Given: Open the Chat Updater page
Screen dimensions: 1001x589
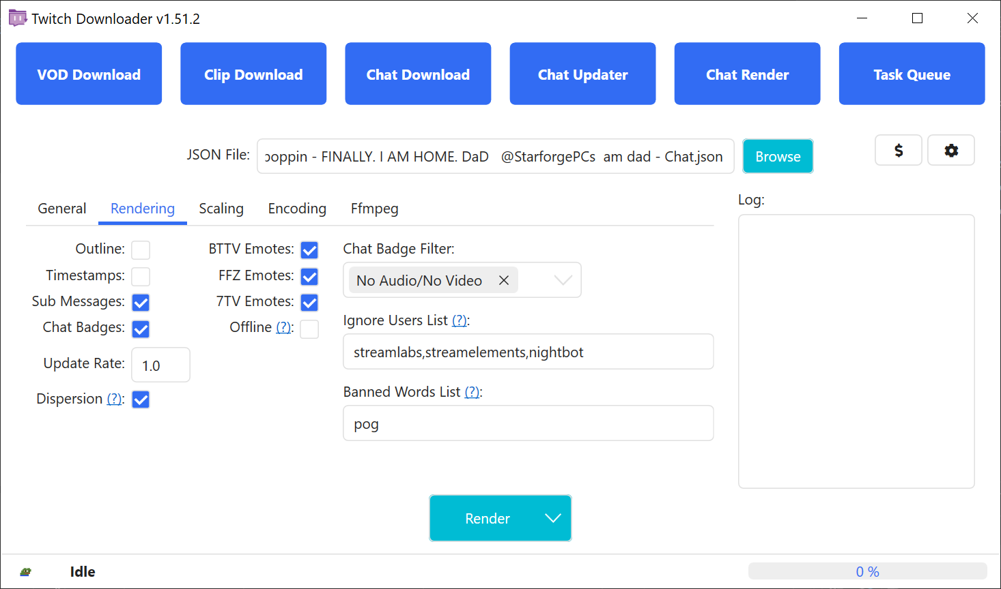Looking at the screenshot, I should pos(582,74).
